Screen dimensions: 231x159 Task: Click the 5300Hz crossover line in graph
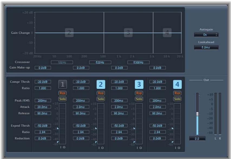153,33
